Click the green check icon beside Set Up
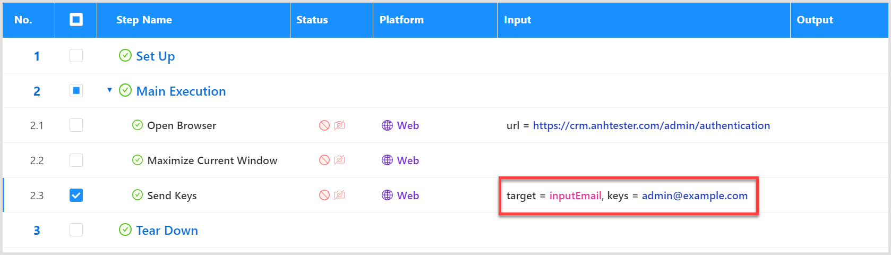This screenshot has height=255, width=891. [x=125, y=55]
